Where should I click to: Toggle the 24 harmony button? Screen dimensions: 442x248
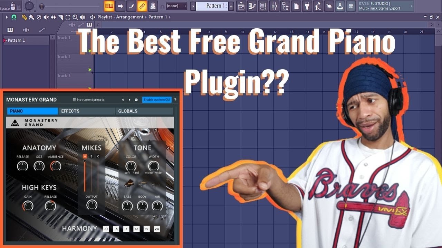tap(157, 229)
